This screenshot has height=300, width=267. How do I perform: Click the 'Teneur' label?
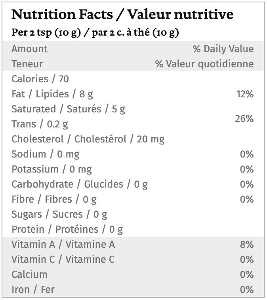click(27, 64)
